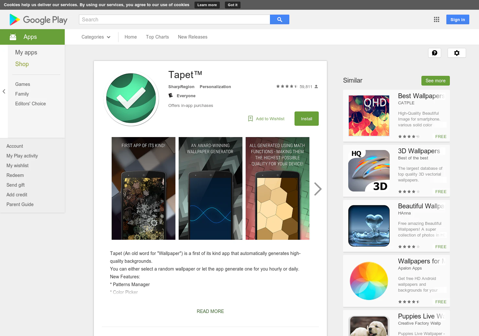Click Learn more about cookies
Screen dimensions: 479x336
207,5
